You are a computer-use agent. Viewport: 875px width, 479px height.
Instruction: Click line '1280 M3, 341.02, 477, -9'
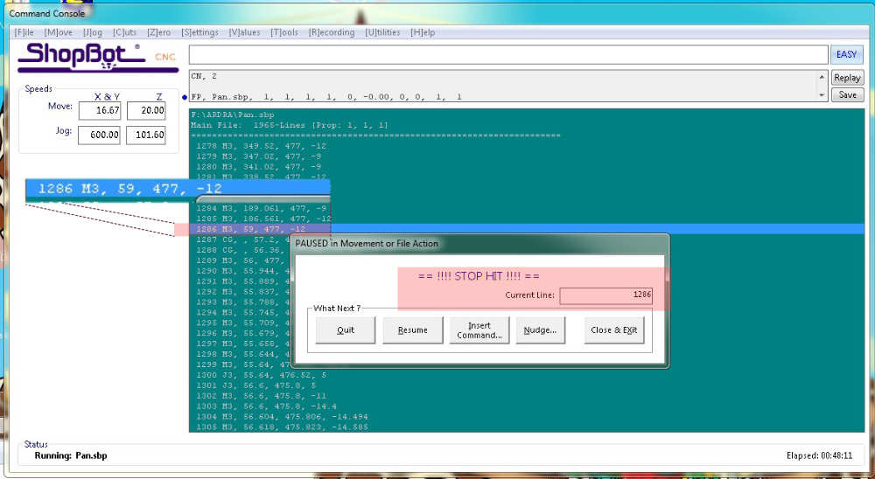tap(258, 167)
